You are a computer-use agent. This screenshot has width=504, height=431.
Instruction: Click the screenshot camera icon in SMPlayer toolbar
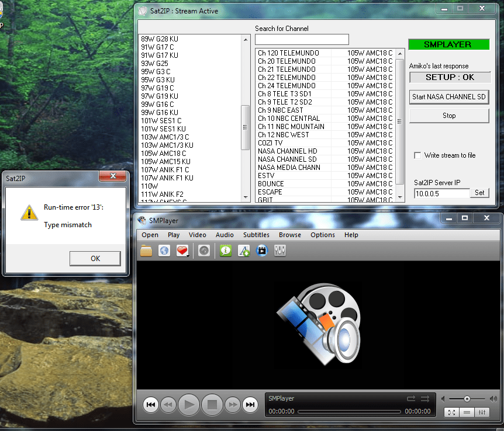tap(204, 251)
